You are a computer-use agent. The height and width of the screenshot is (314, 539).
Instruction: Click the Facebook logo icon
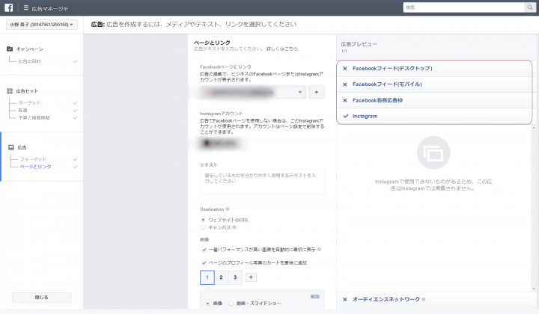click(8, 7)
